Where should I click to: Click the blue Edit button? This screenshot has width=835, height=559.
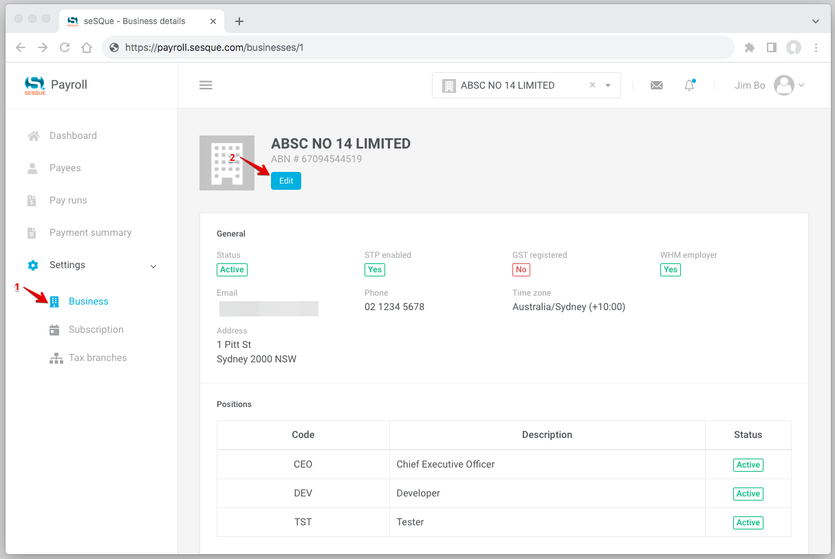coord(286,181)
